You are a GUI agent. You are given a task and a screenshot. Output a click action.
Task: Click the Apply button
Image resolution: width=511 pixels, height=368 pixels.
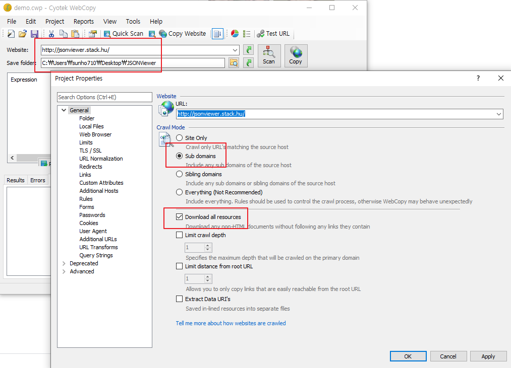click(x=488, y=356)
